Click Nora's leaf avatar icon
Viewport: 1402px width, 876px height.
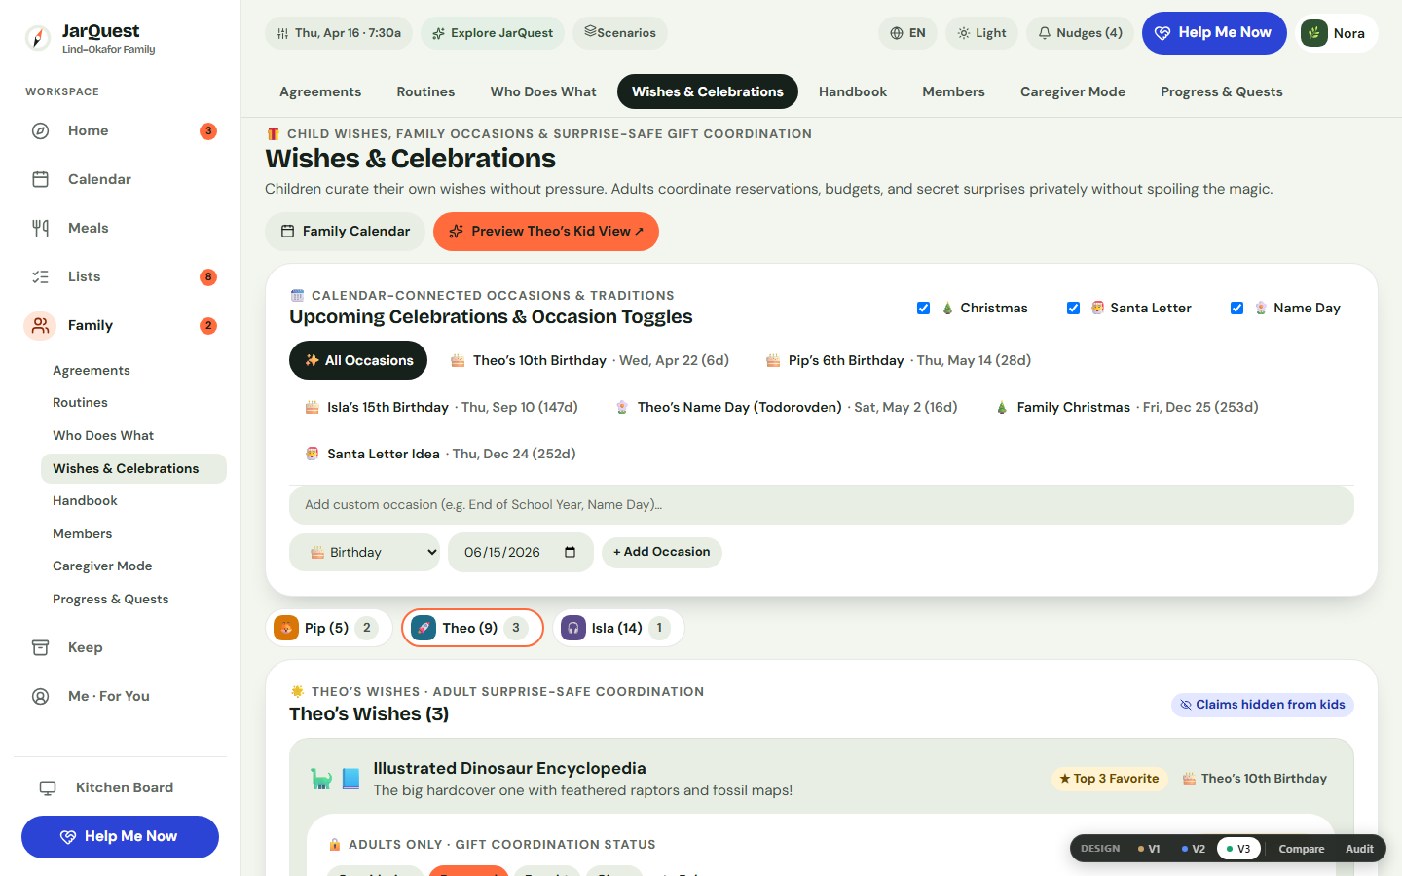click(1314, 33)
